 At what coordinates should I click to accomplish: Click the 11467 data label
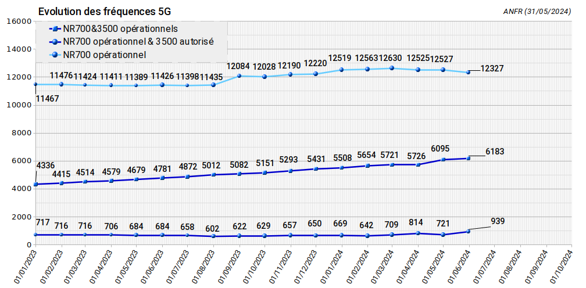[x=48, y=99]
